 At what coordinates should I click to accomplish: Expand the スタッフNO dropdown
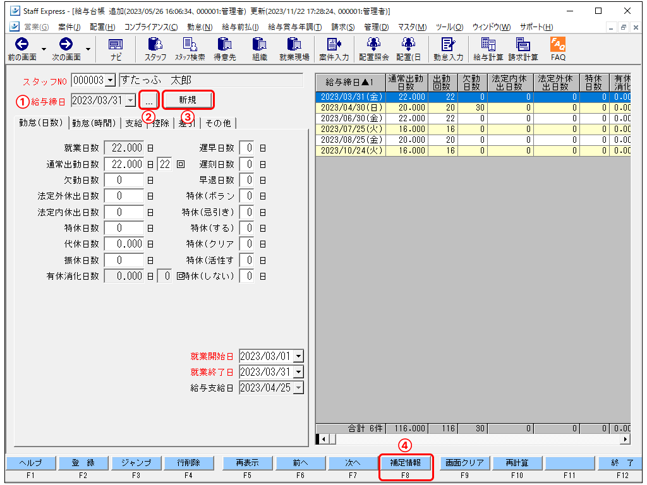111,81
